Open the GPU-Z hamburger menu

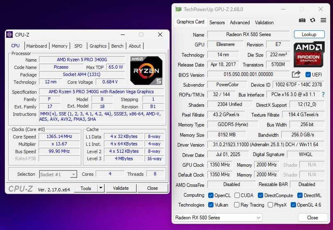tap(323, 20)
